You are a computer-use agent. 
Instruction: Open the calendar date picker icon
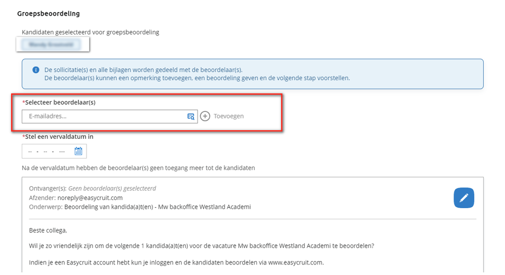coord(78,151)
